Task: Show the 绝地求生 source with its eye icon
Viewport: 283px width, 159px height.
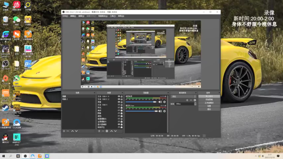Action: click(119, 127)
